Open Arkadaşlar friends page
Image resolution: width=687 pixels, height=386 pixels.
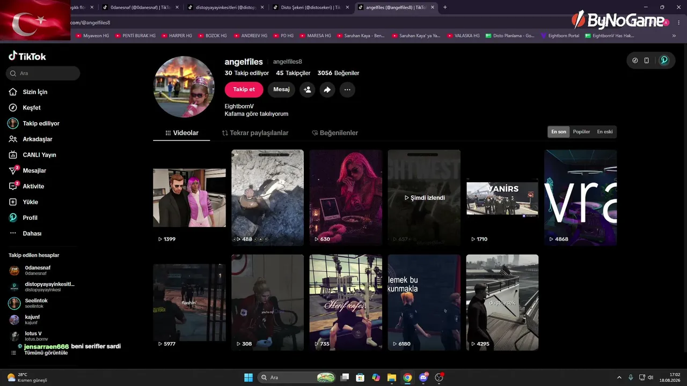(31, 139)
